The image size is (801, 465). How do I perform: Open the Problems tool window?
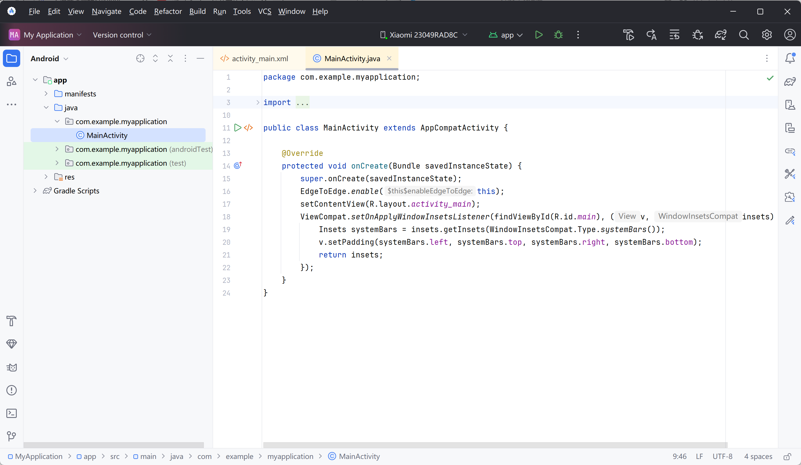coord(12,390)
